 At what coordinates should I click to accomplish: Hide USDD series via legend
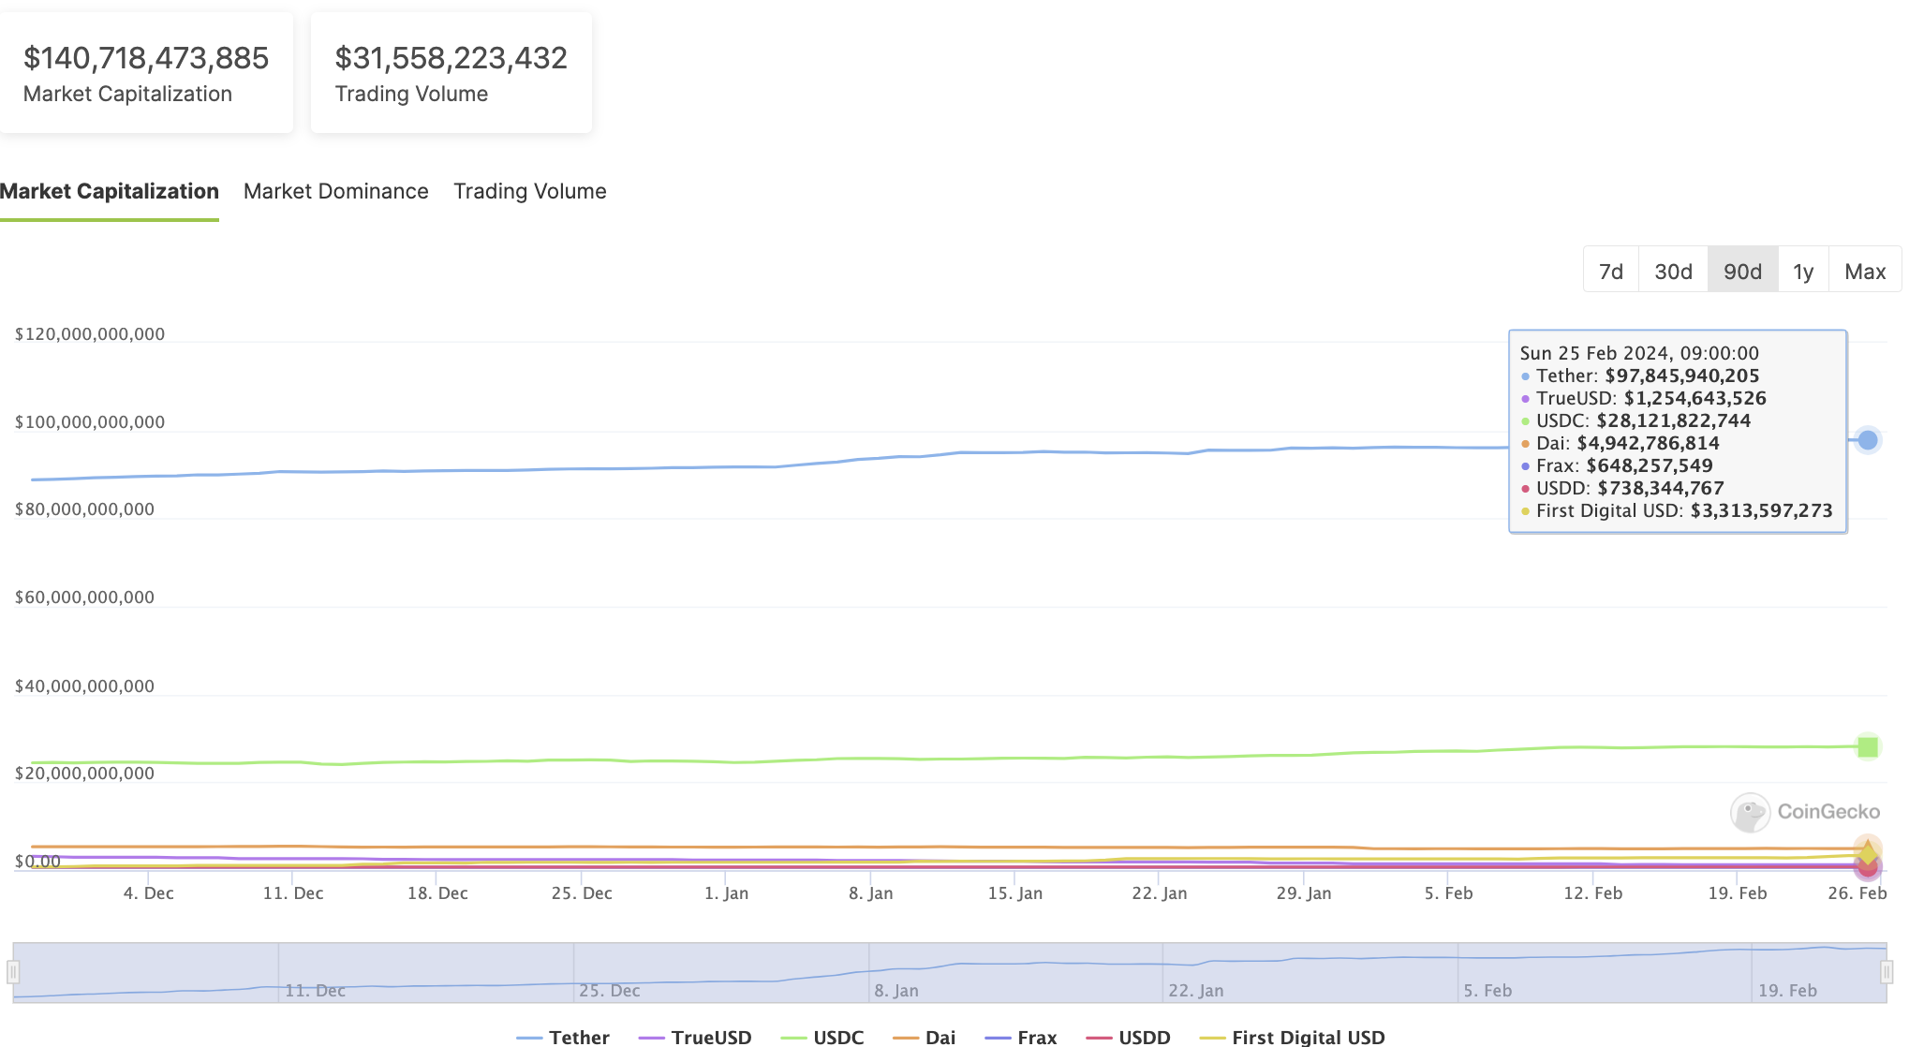point(1128,1037)
